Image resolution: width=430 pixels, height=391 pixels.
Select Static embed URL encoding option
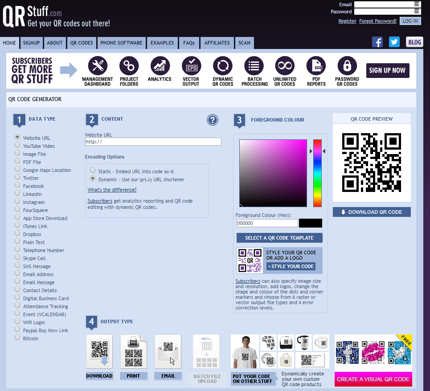click(93, 170)
